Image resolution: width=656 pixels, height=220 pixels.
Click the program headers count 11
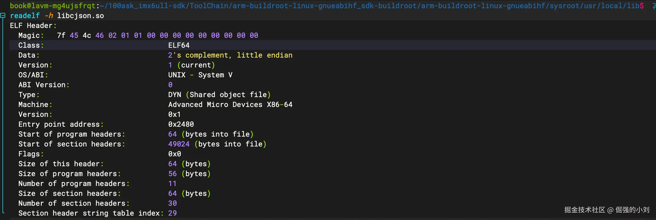pyautogui.click(x=172, y=184)
